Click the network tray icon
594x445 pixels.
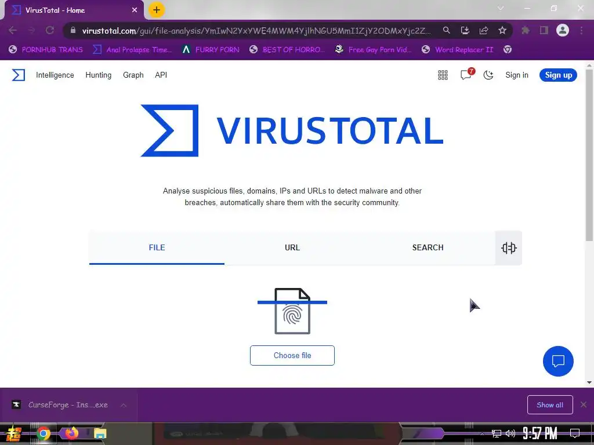[x=497, y=433]
